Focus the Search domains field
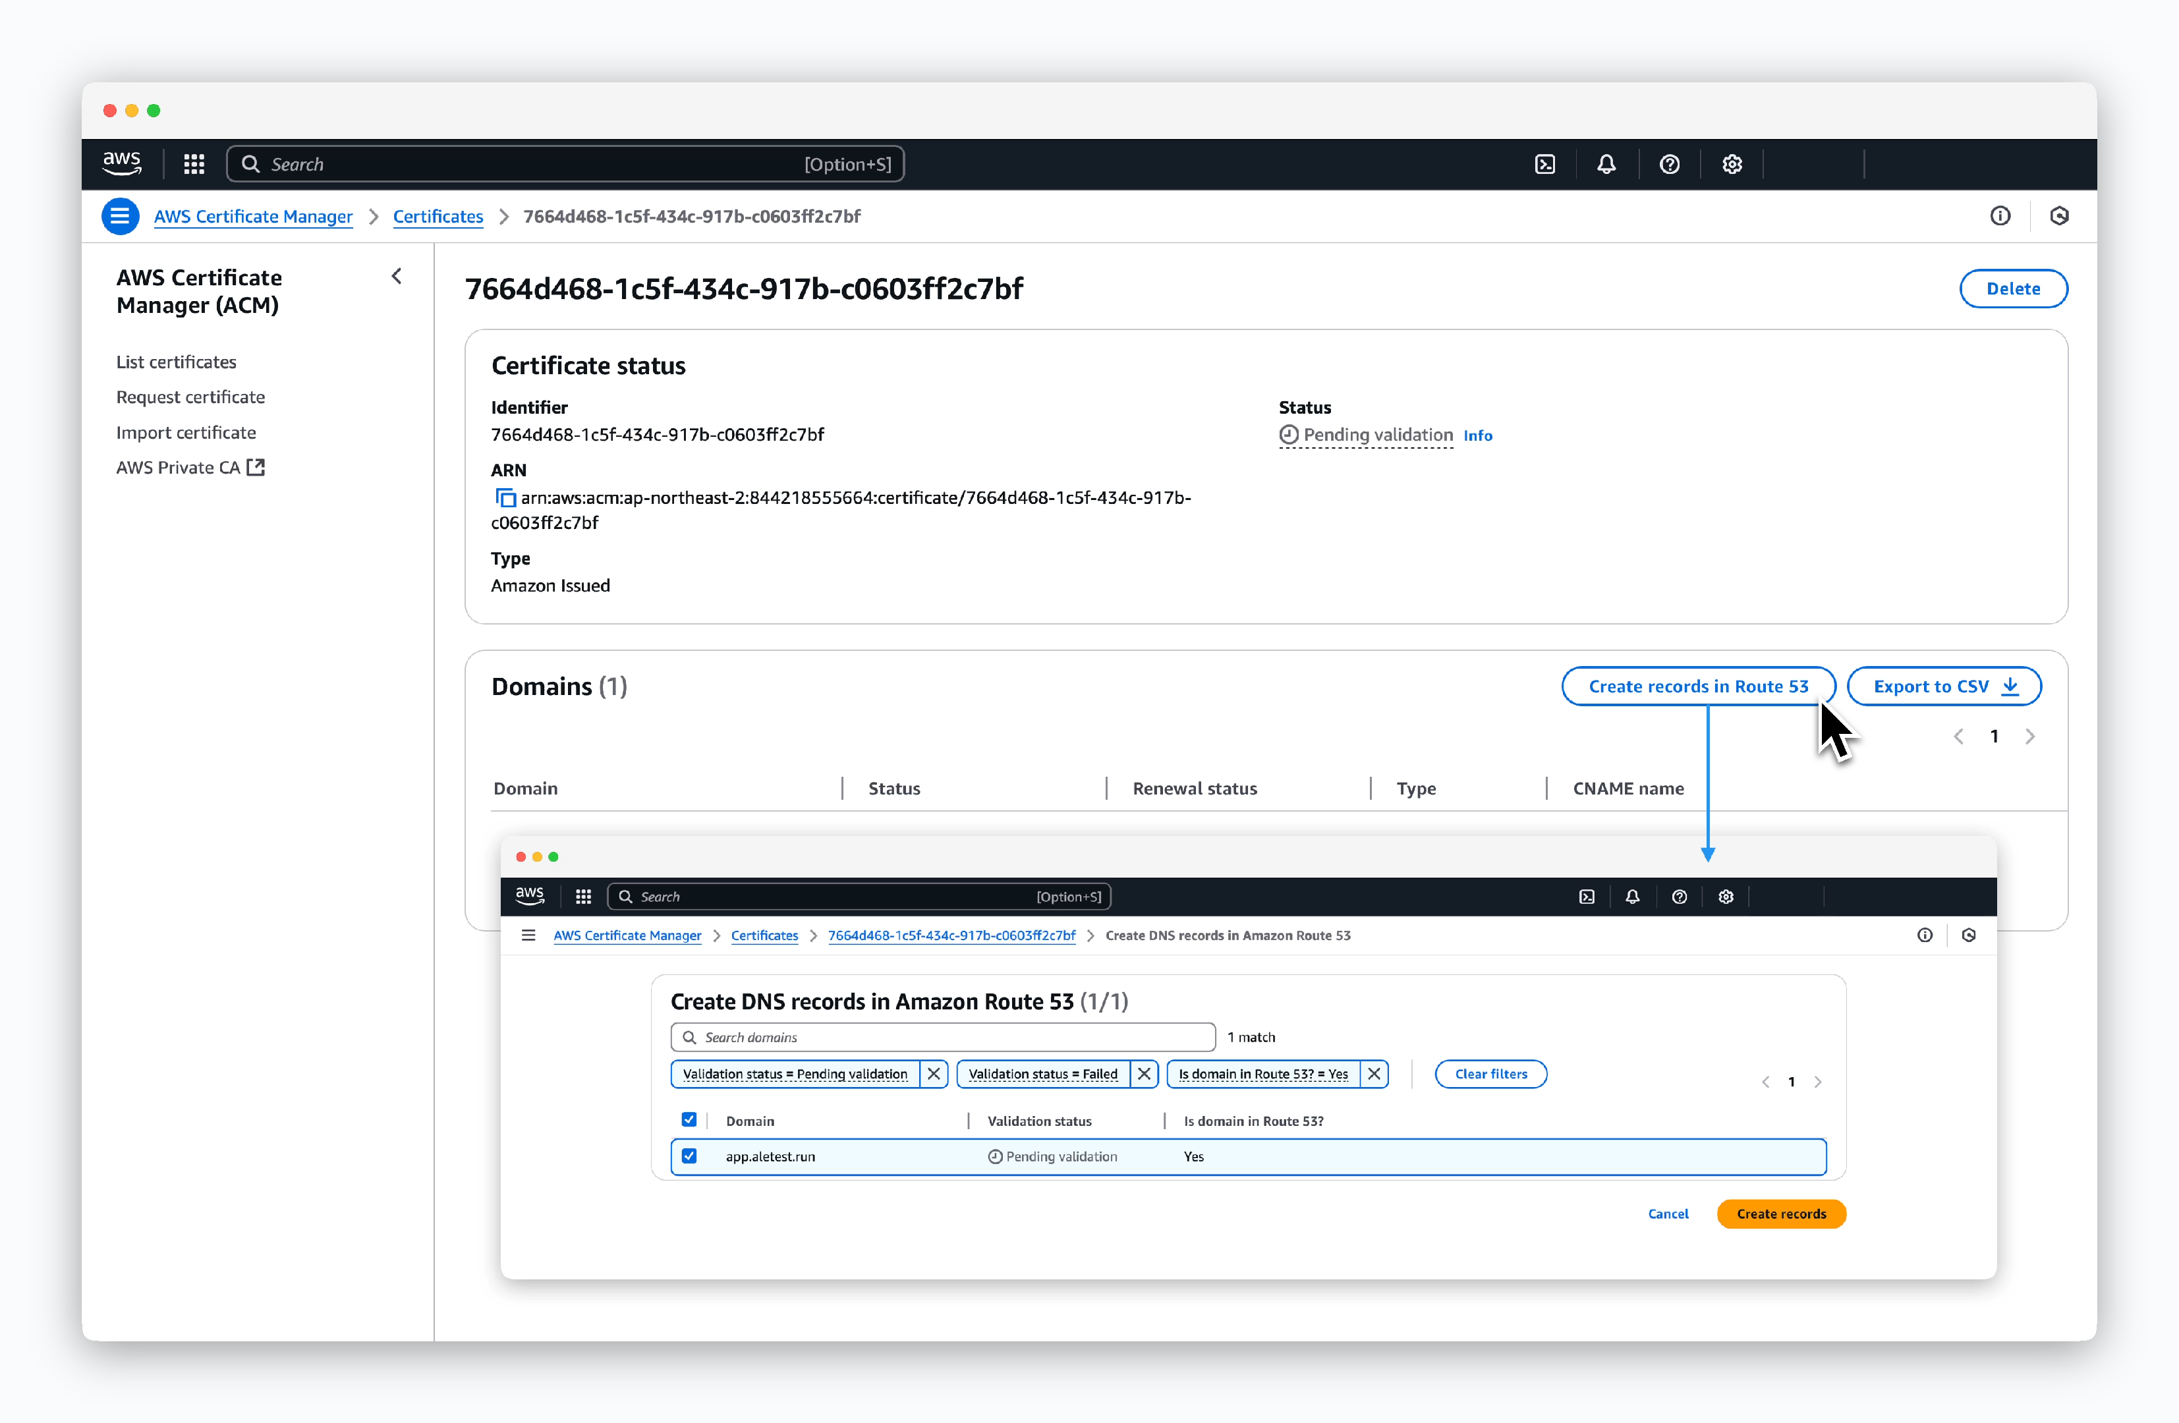 click(943, 1038)
